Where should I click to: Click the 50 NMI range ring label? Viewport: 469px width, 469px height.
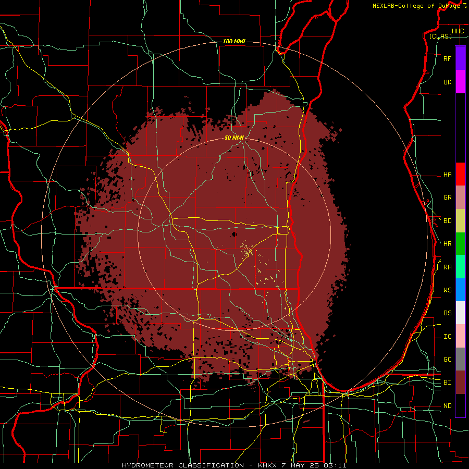pos(234,138)
